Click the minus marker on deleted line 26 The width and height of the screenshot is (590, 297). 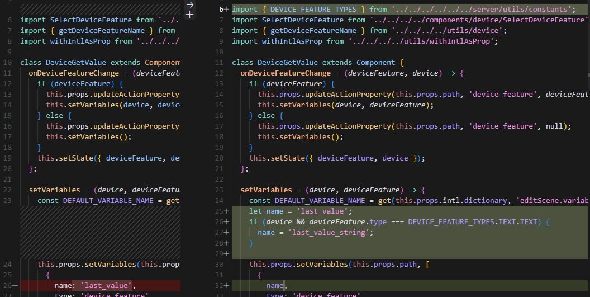click(x=15, y=286)
